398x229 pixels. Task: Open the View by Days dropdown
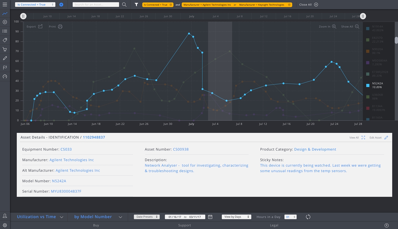pyautogui.click(x=236, y=217)
